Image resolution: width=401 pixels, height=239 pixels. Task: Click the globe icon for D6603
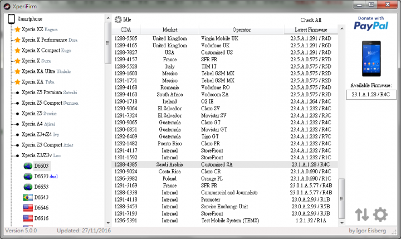28,166
